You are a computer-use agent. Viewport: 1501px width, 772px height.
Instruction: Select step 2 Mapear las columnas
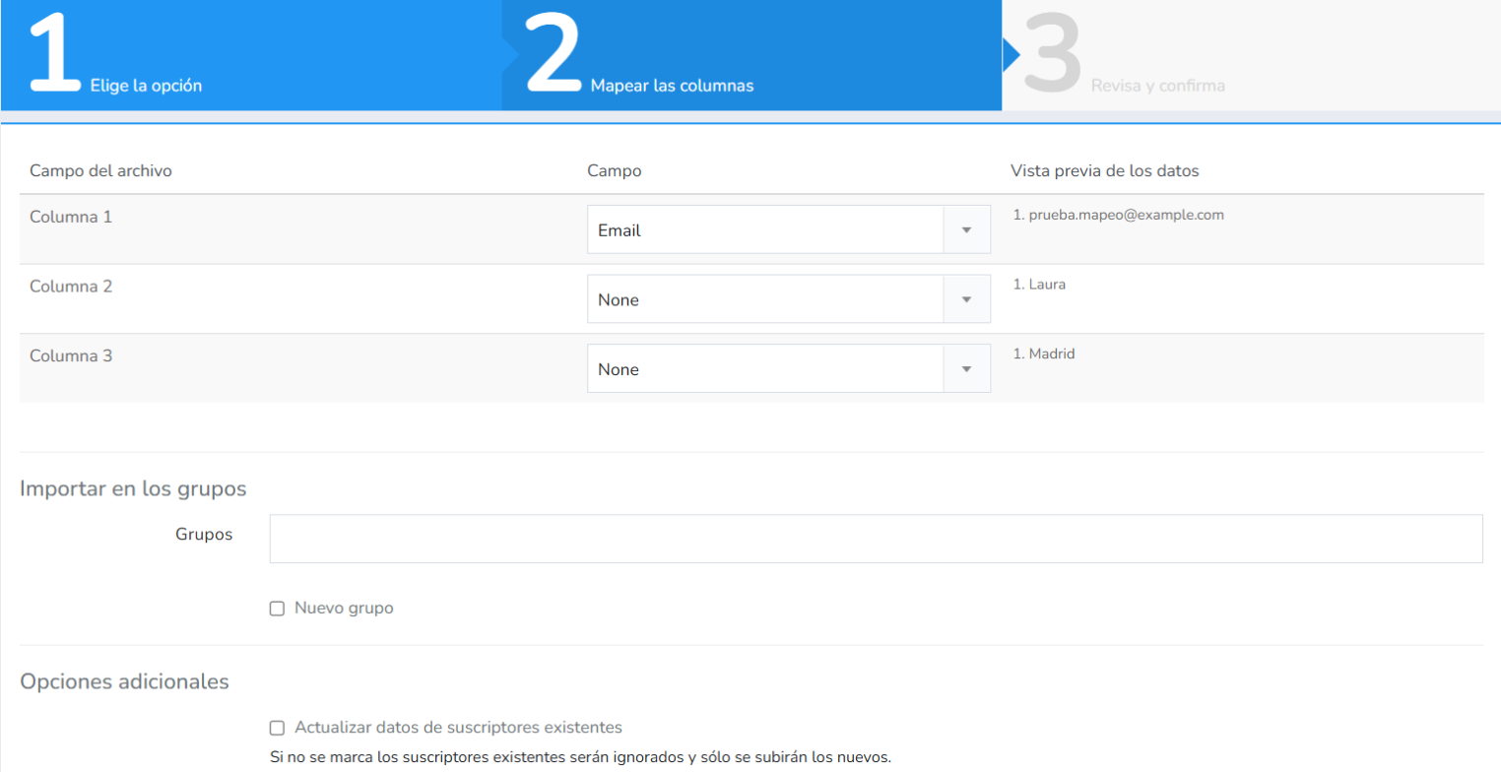(x=672, y=86)
